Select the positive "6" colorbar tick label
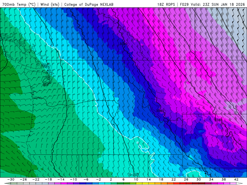Viewport: 247px width, 185px height. pos(124,179)
